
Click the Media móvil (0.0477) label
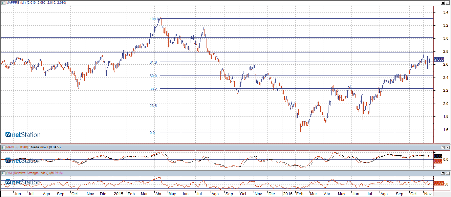pos(44,147)
